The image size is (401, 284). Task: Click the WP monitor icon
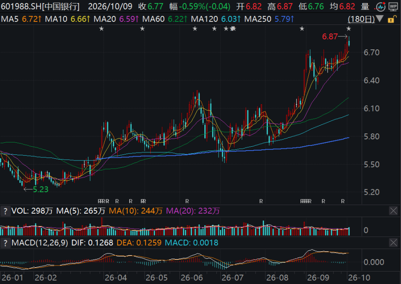pos(393,6)
